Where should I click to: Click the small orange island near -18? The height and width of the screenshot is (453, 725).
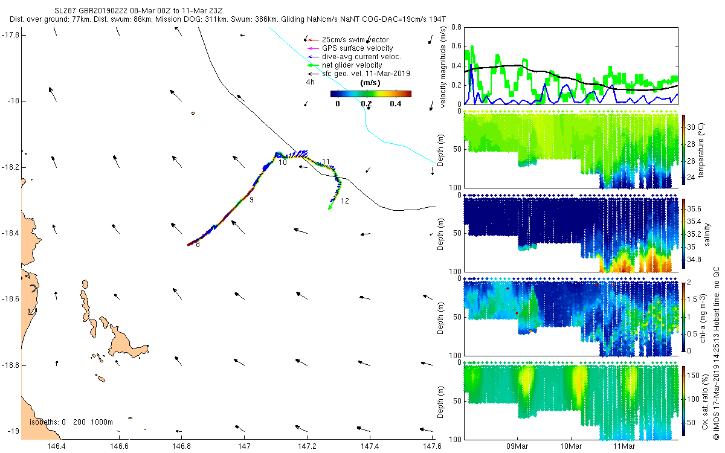[x=193, y=113]
